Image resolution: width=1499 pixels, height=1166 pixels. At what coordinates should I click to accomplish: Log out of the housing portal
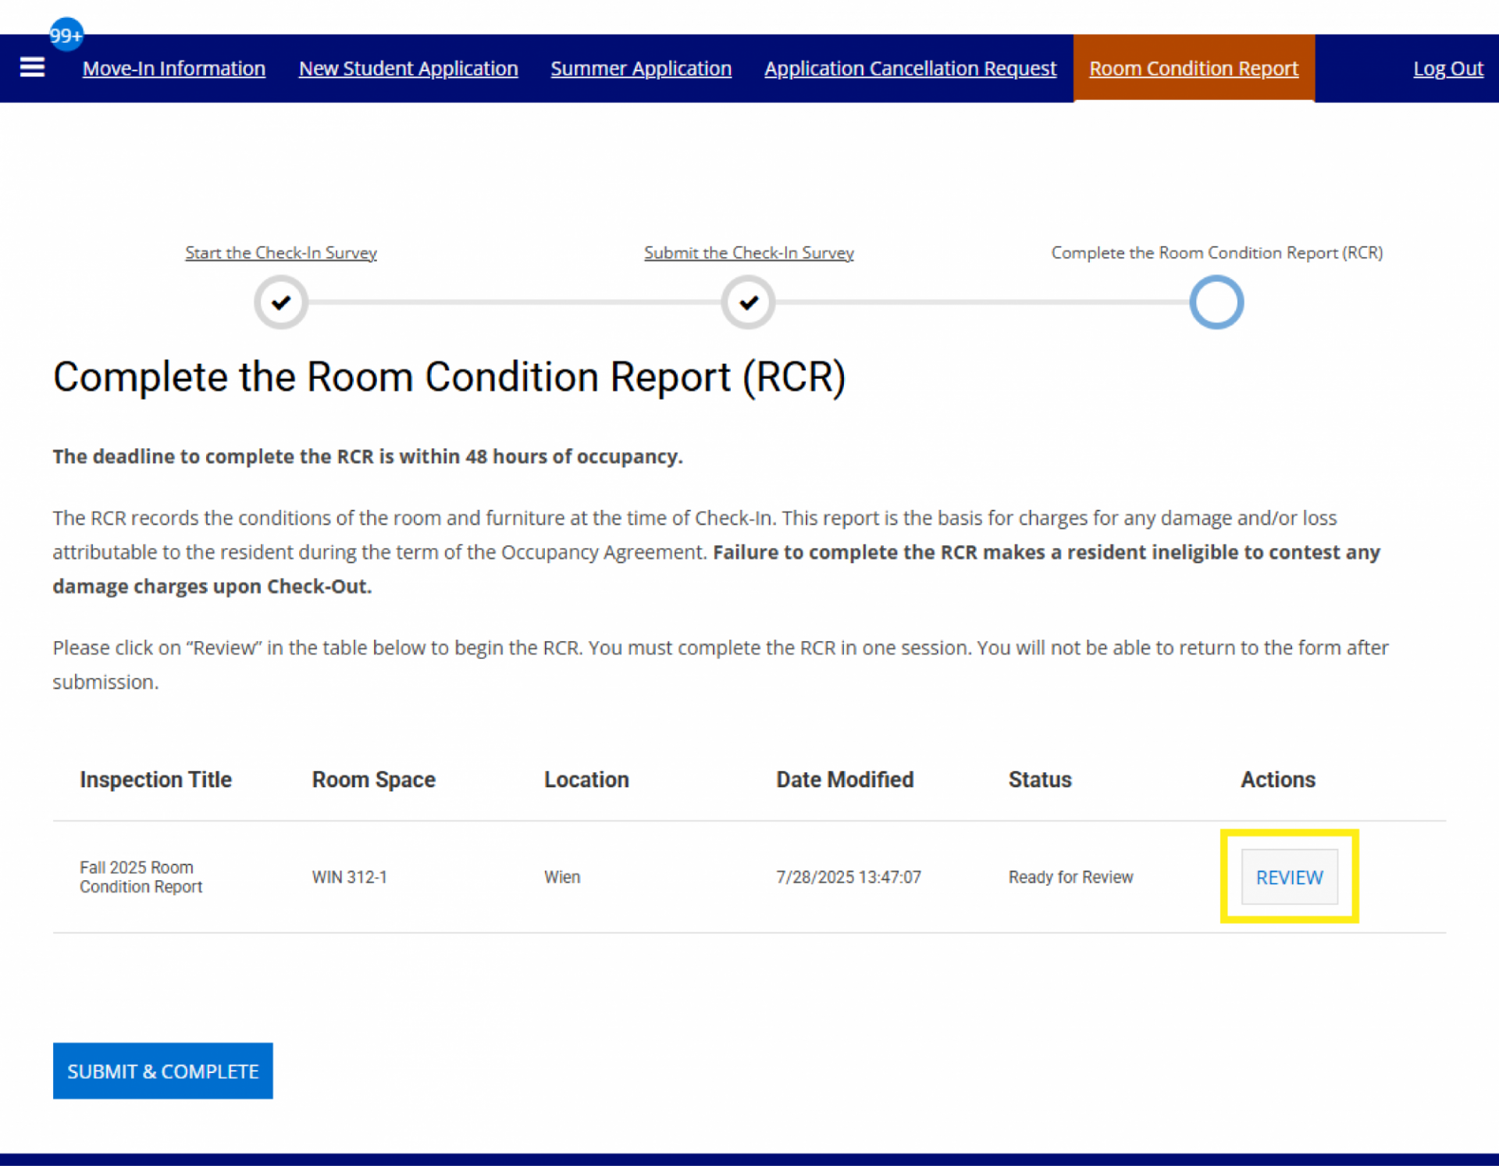click(x=1447, y=69)
